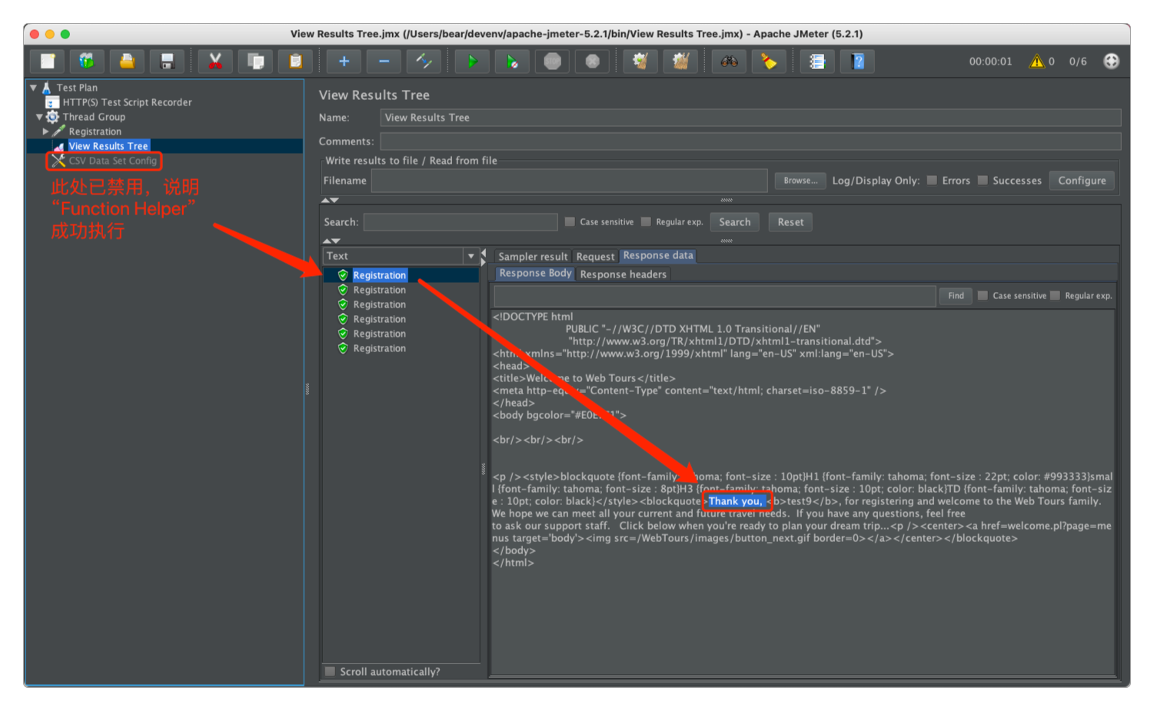Toggle the Errors checkbox
This screenshot has height=711, width=1154.
(x=932, y=181)
